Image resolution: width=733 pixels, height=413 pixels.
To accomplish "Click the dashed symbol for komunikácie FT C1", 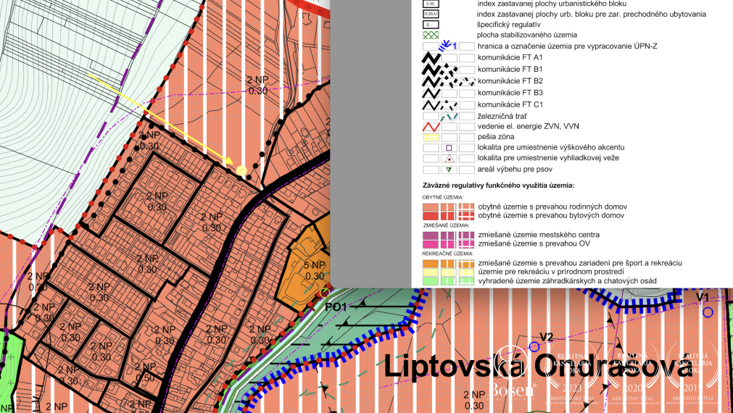I will coord(450,104).
